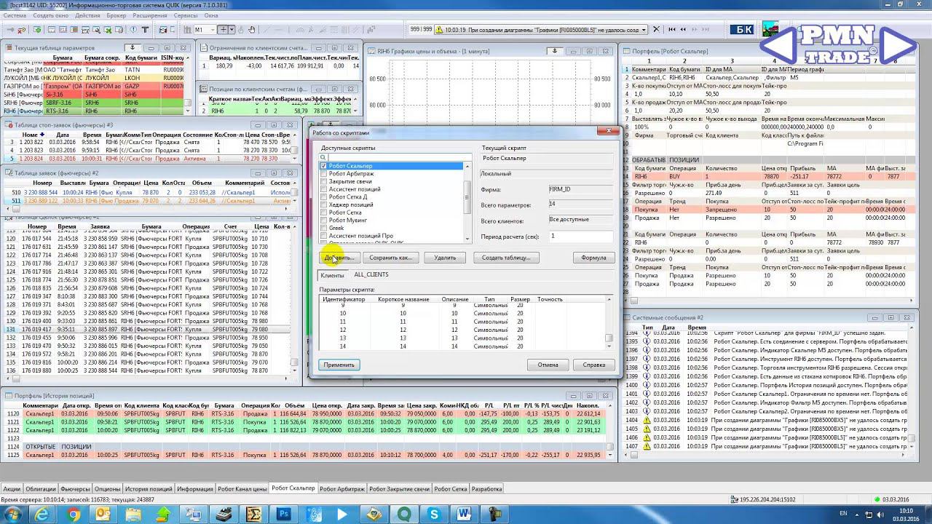Image resolution: width=932 pixels, height=524 pixels.
Task: Switch to the Робот Арбитраж tab
Action: point(341,489)
